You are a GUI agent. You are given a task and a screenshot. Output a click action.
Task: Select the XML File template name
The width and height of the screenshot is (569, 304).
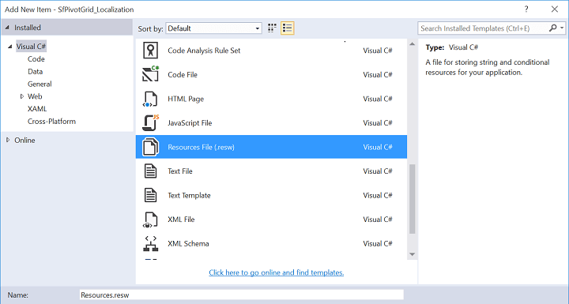click(x=181, y=220)
